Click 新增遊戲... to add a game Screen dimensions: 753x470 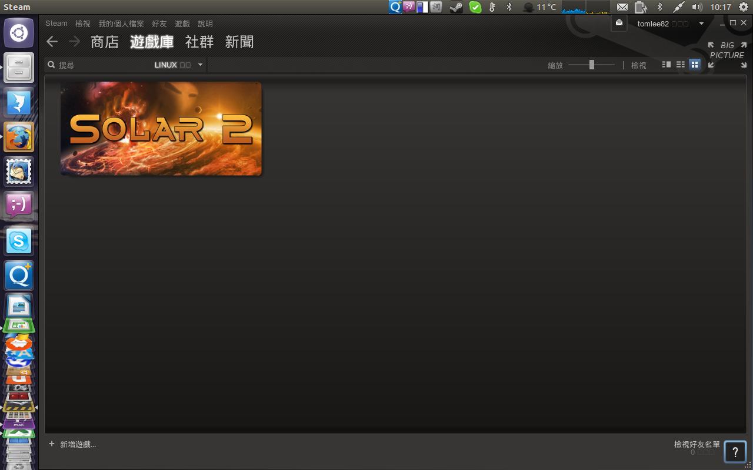tap(78, 444)
